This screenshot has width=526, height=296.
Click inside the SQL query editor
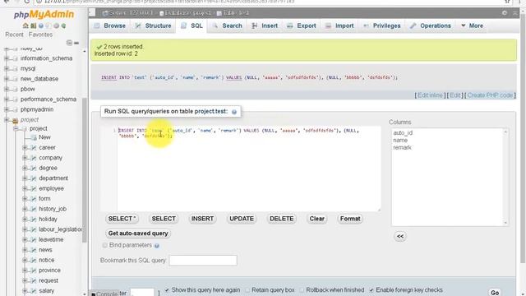click(x=248, y=169)
